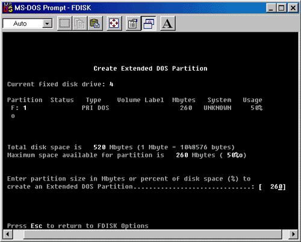This screenshot has width=301, height=242.
Task: Click the Paste clipboard icon
Action: 95,24
